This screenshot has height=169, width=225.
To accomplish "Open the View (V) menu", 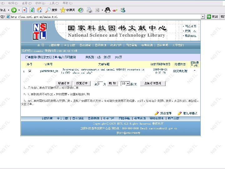I will point(27,3).
